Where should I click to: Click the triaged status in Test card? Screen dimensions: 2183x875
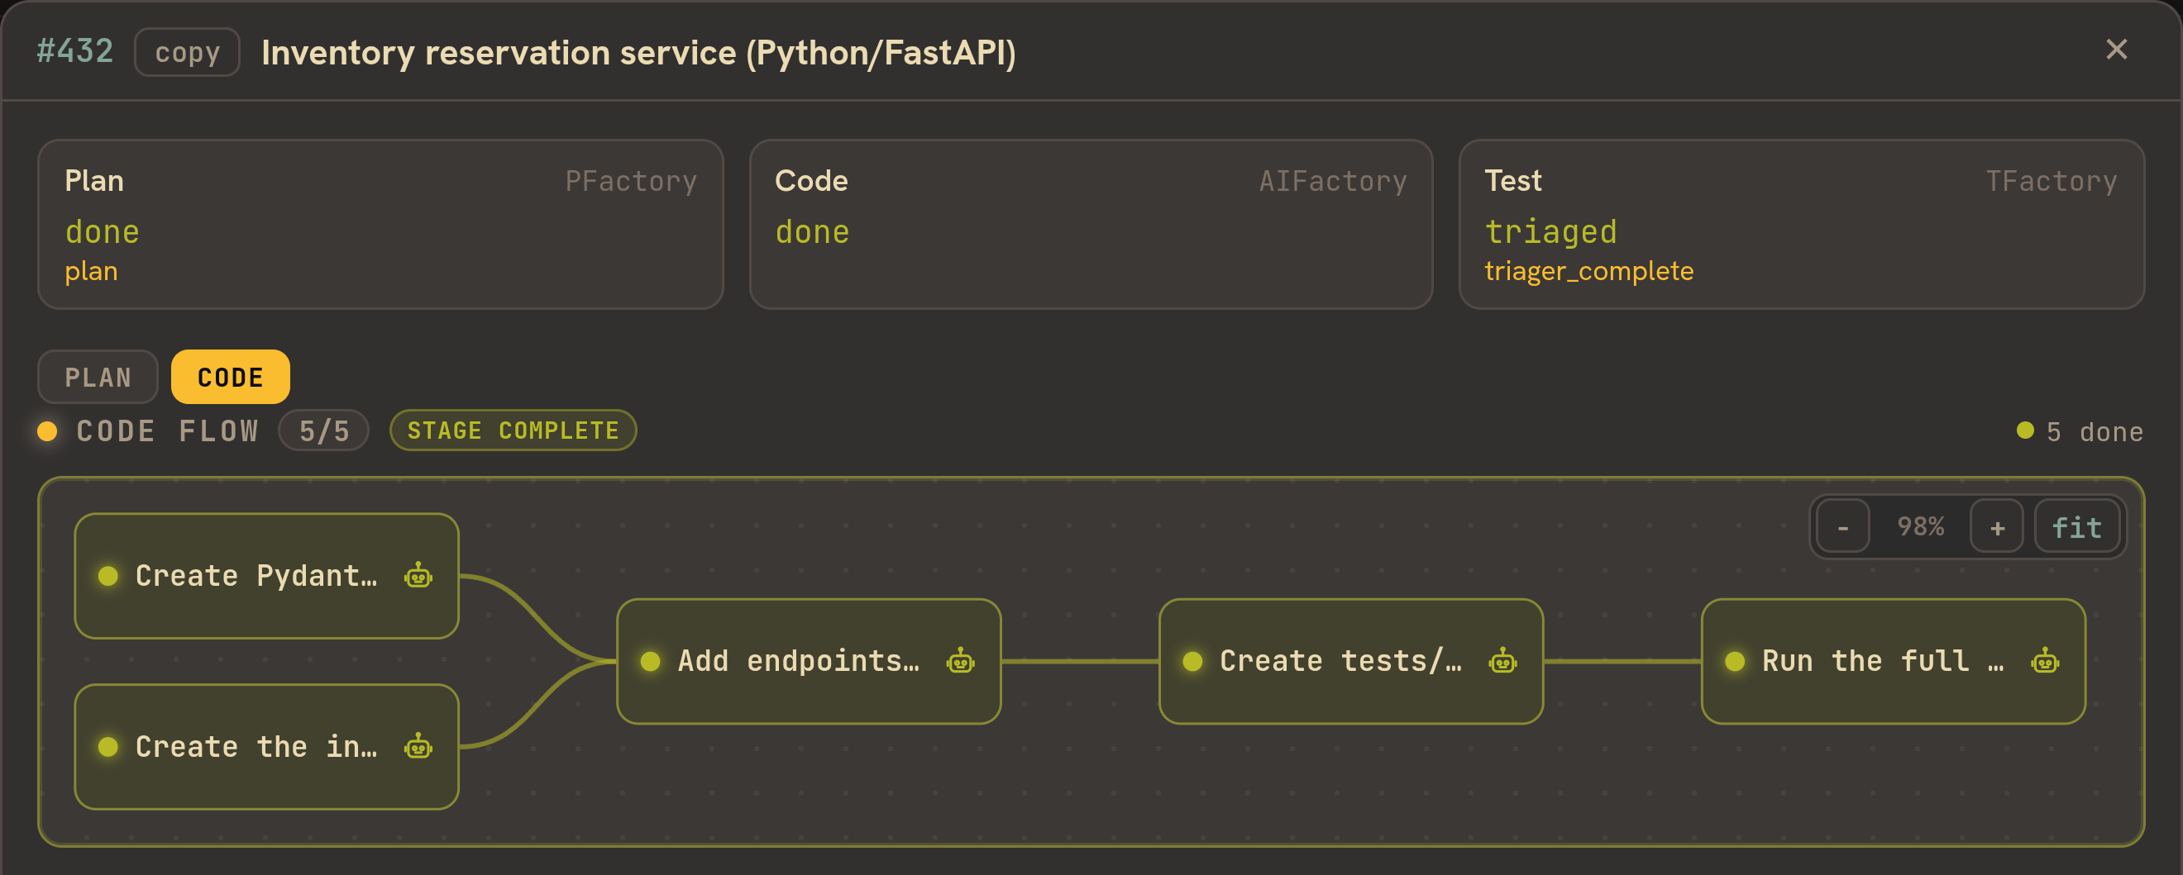coord(1550,231)
